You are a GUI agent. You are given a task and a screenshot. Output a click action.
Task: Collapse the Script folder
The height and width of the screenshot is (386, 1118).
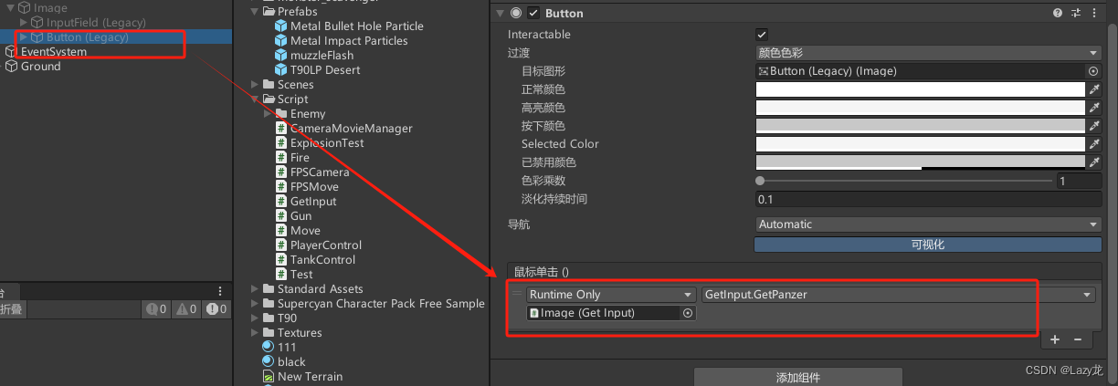tap(255, 99)
